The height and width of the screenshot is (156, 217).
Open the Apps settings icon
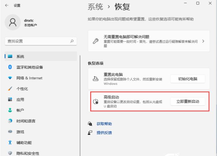click(10, 100)
